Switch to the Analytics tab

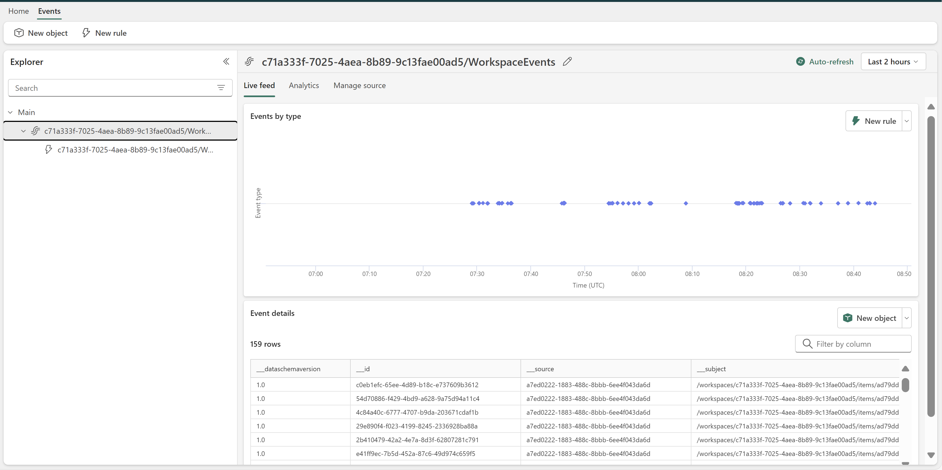(304, 85)
